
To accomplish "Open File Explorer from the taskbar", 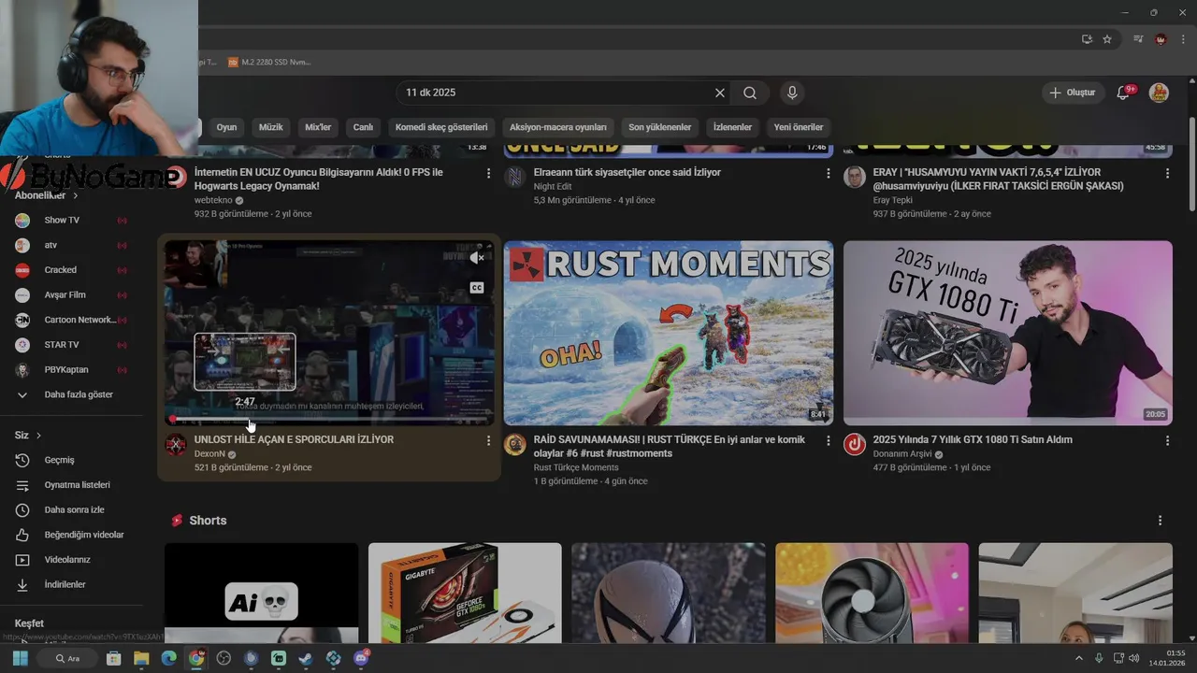I will pos(141,658).
